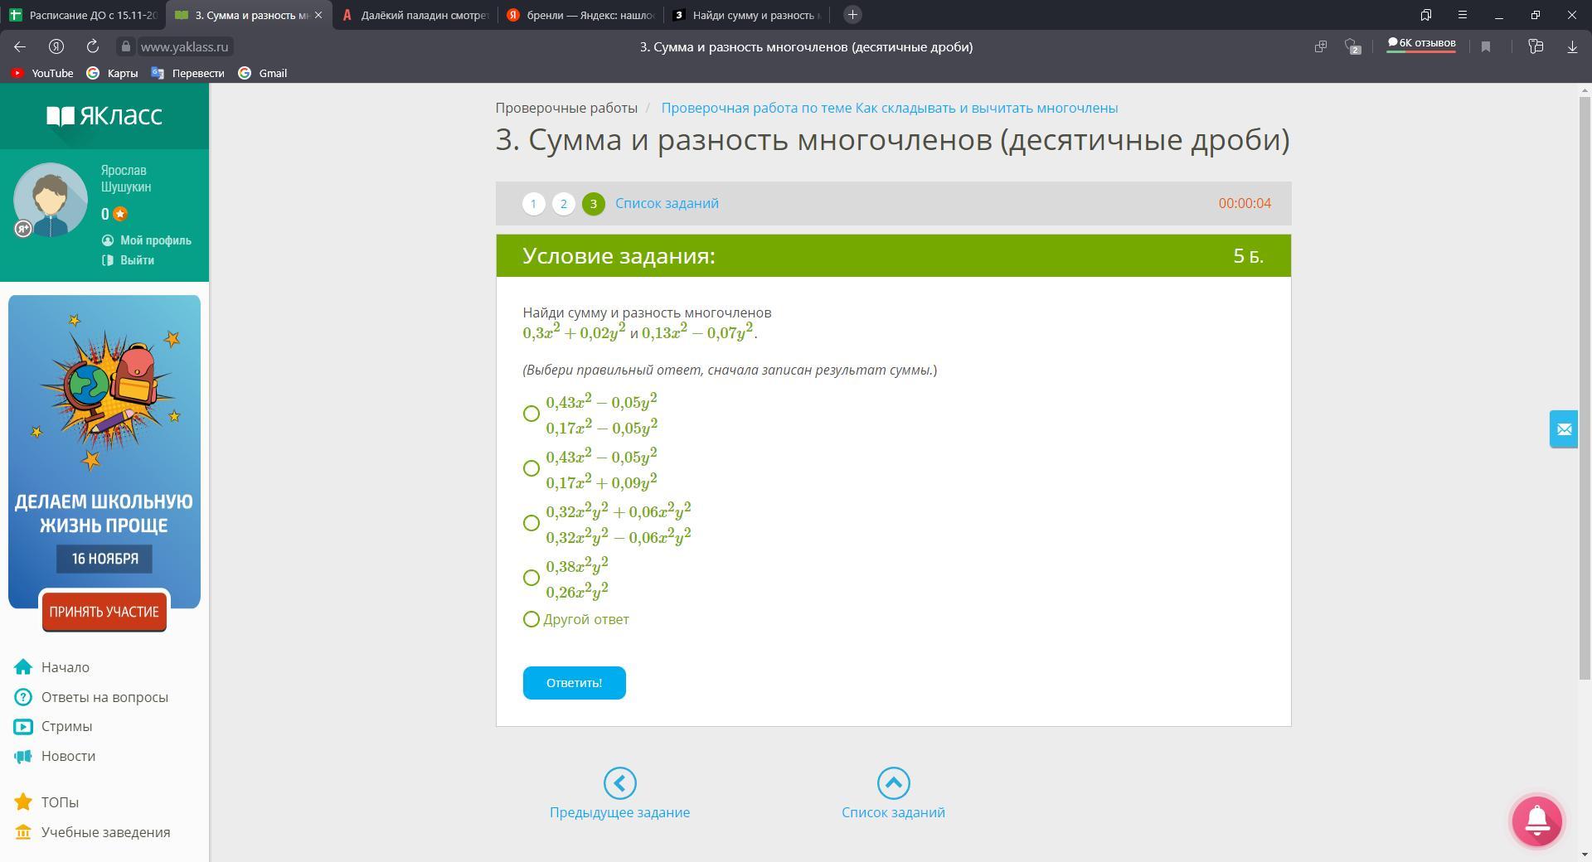Open Ответы на вопросы in sidebar
1592x862 pixels.
pos(91,697)
